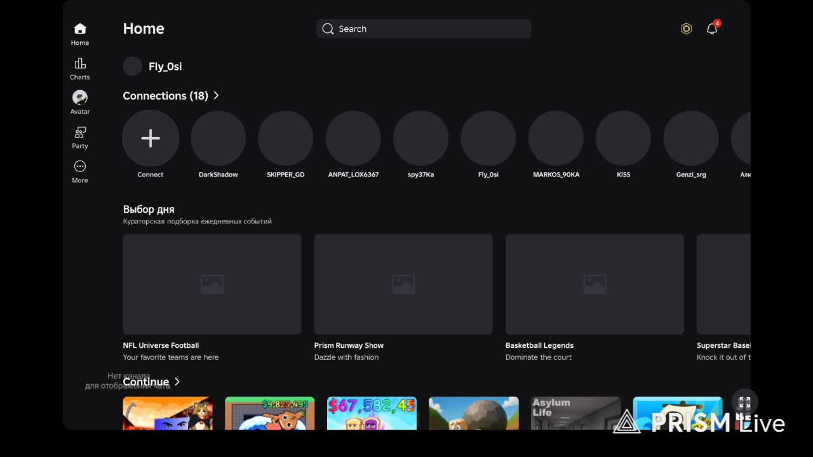Screen dimensions: 813x457
Task: Open SKIPPER_GD's connection avatar
Action: [286, 138]
